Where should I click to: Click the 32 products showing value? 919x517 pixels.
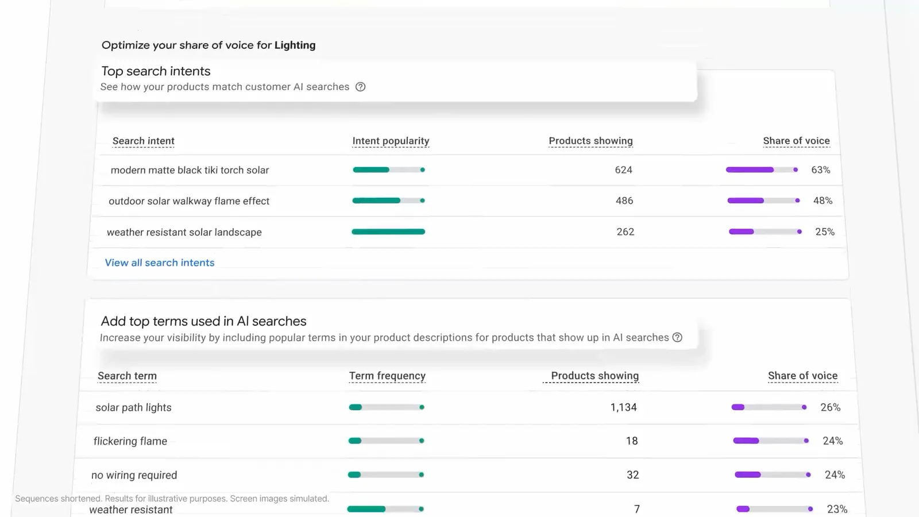[x=633, y=474]
